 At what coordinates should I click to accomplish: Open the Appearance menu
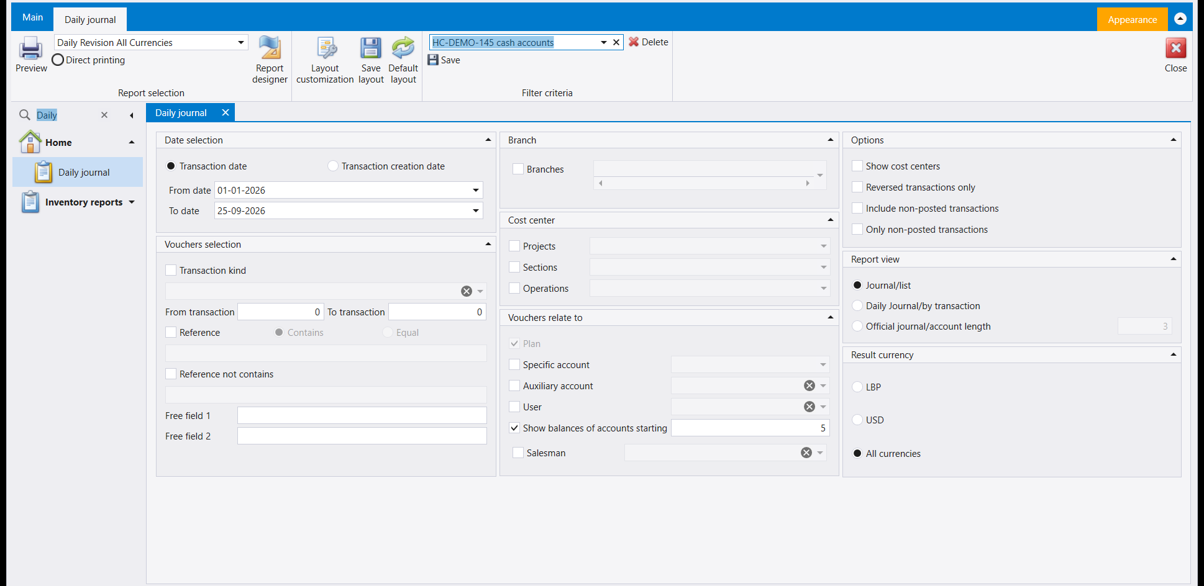pyautogui.click(x=1132, y=19)
